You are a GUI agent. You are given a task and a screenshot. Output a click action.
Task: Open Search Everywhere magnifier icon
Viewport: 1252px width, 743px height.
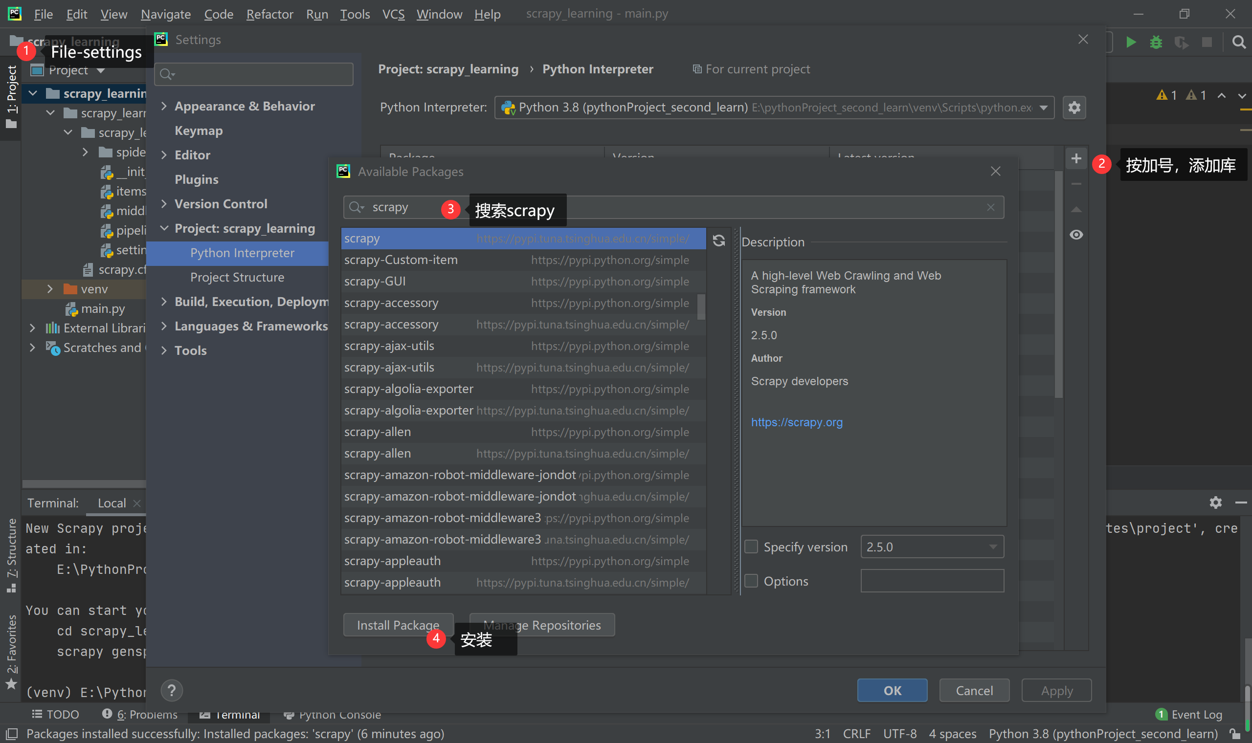(1239, 43)
